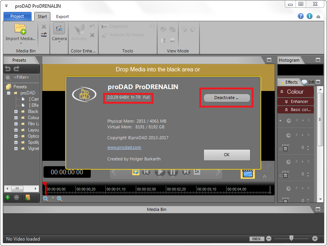Click the second effect slider handle
Viewport: 327px width, 246px height.
285,175
